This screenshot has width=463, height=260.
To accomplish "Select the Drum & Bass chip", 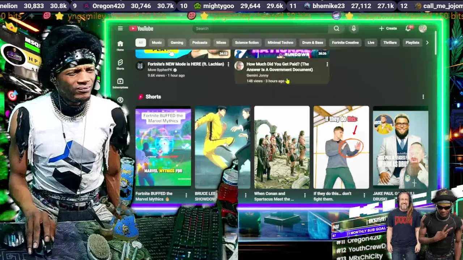I will tap(313, 43).
